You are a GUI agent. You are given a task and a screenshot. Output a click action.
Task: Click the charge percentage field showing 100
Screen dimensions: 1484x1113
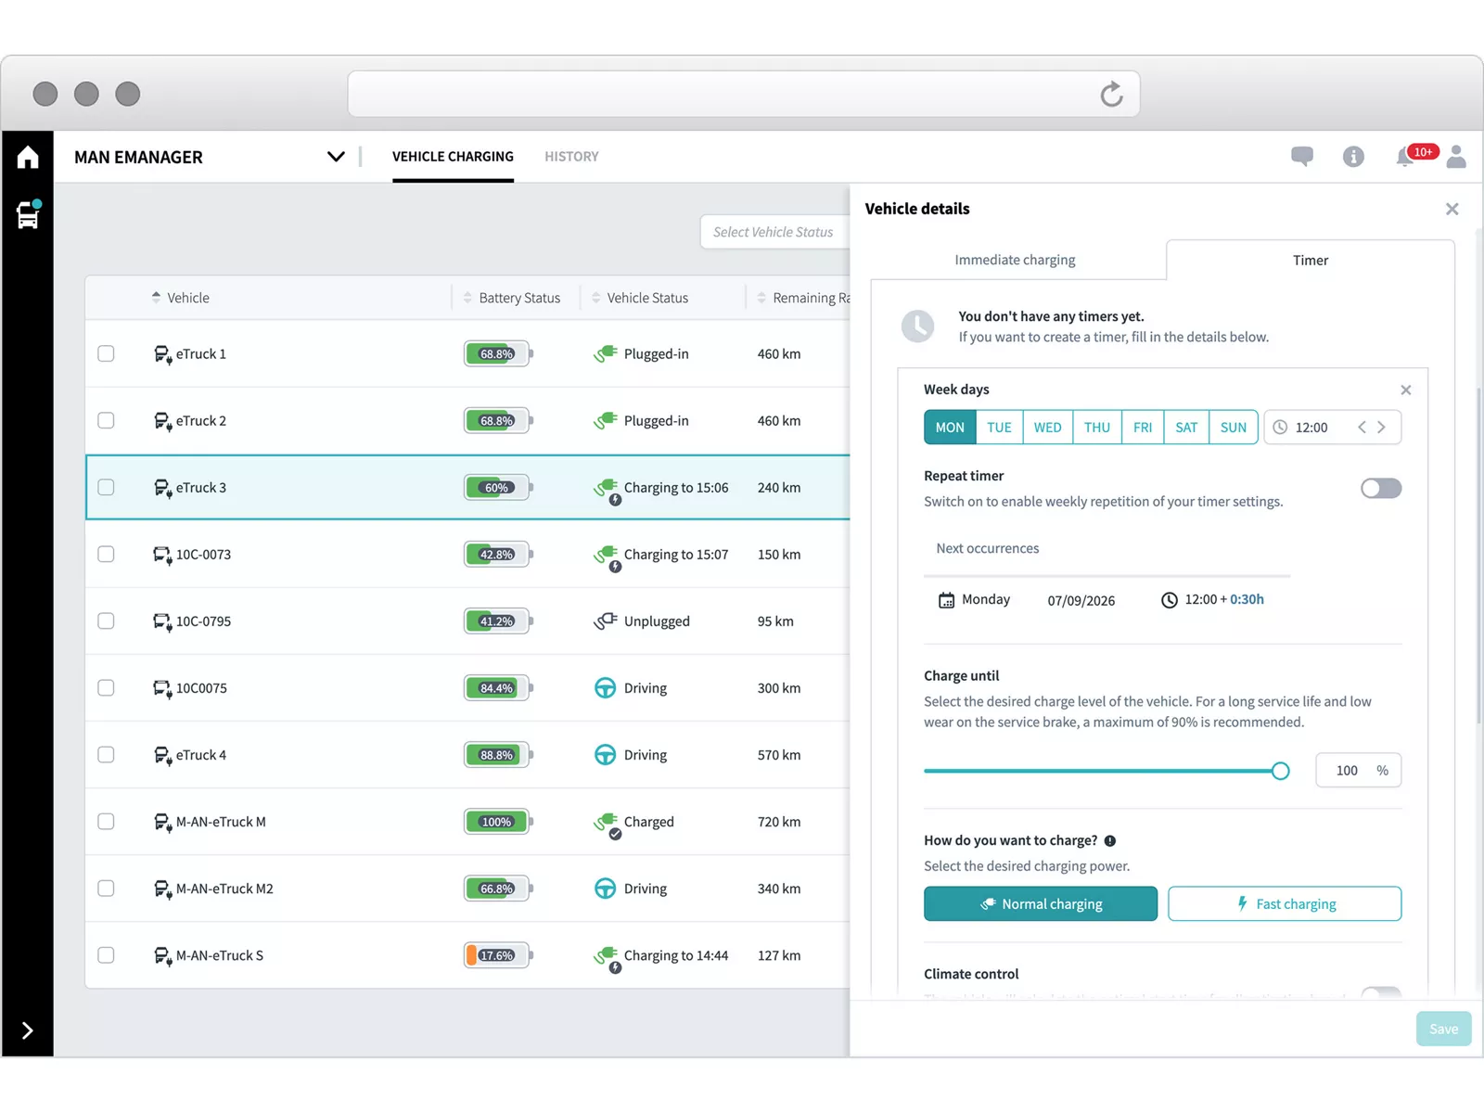1358,771
